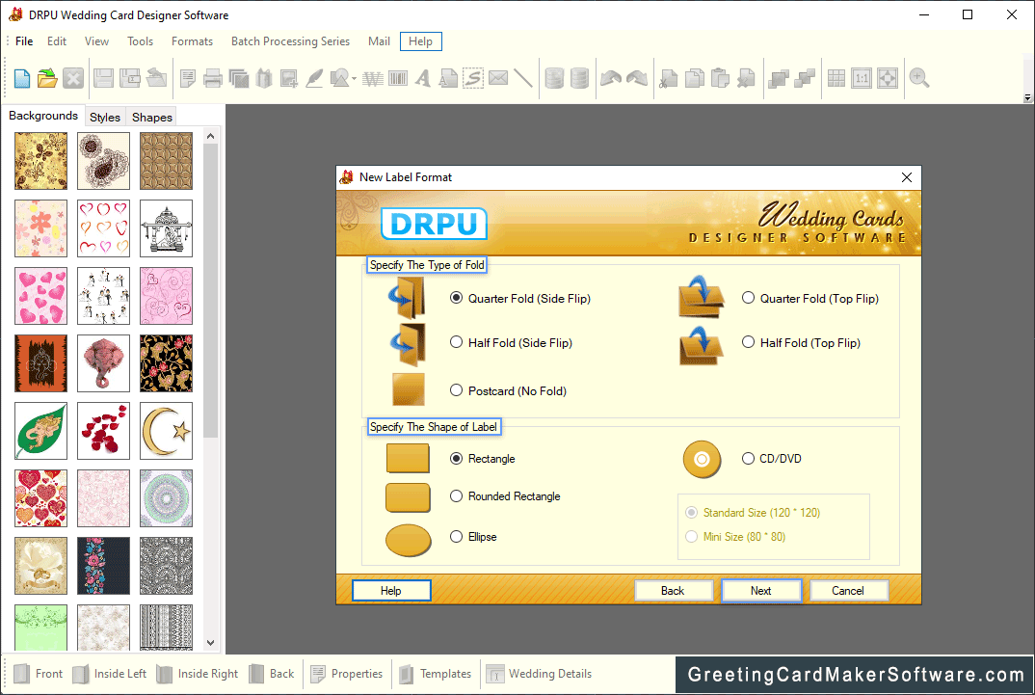Viewport: 1035px width, 695px height.
Task: Pick the pink hearts background thumbnail
Action: [x=40, y=295]
